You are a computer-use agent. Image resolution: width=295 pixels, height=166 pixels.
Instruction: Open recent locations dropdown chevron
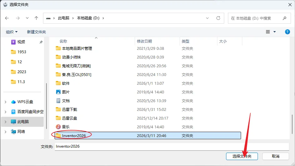click(27, 18)
